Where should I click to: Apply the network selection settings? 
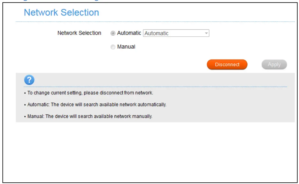coord(274,64)
